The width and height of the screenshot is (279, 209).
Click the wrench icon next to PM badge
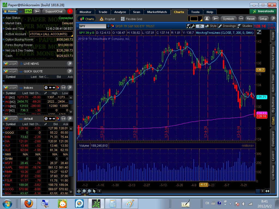(x=37, y=11)
